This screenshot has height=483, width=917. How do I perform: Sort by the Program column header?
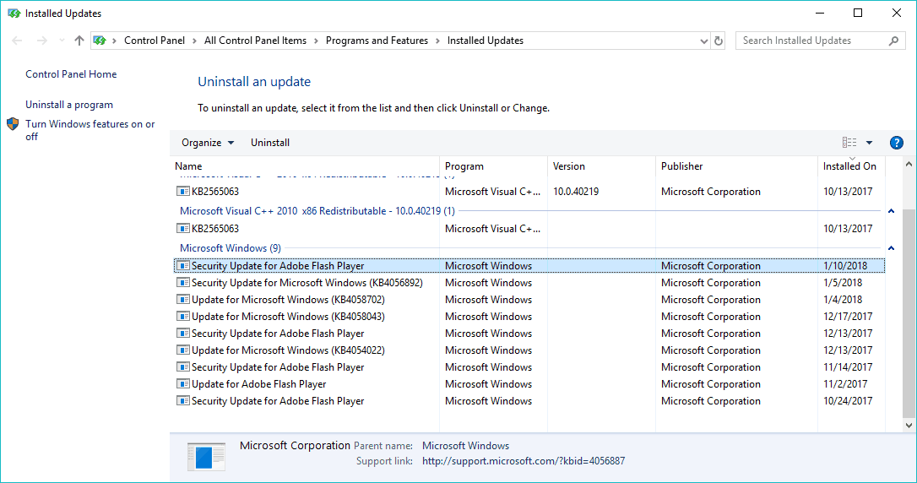pos(493,166)
